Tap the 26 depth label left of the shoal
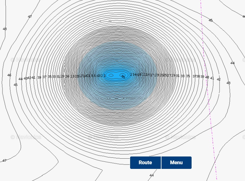Viewport: 245px width, 181px height. pyautogui.click(x=67, y=76)
